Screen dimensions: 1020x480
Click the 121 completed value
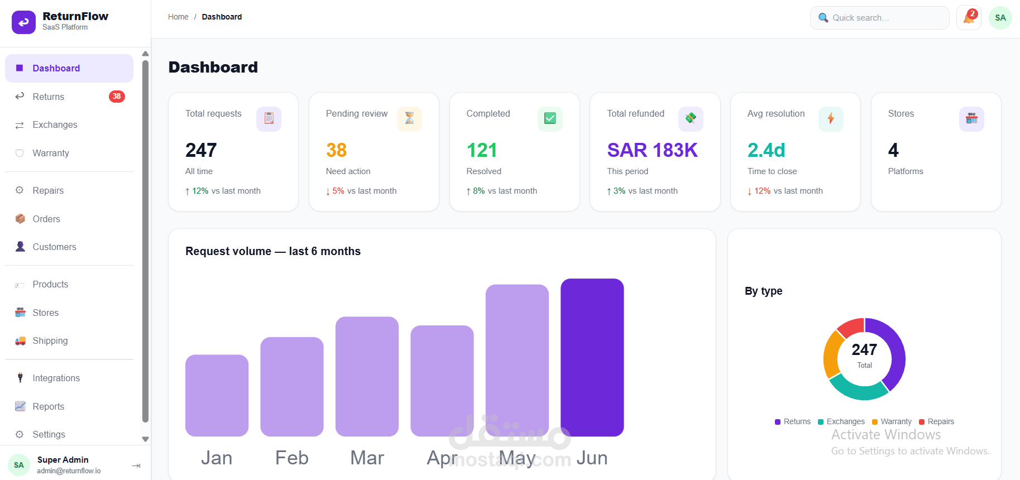(x=482, y=150)
